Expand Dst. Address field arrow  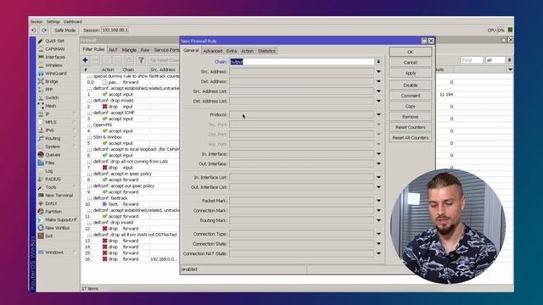[378, 81]
